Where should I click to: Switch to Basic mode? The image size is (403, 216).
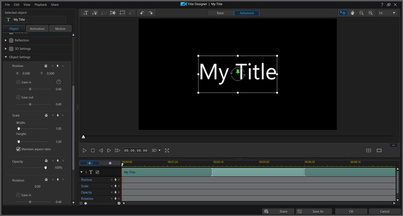pos(220,13)
